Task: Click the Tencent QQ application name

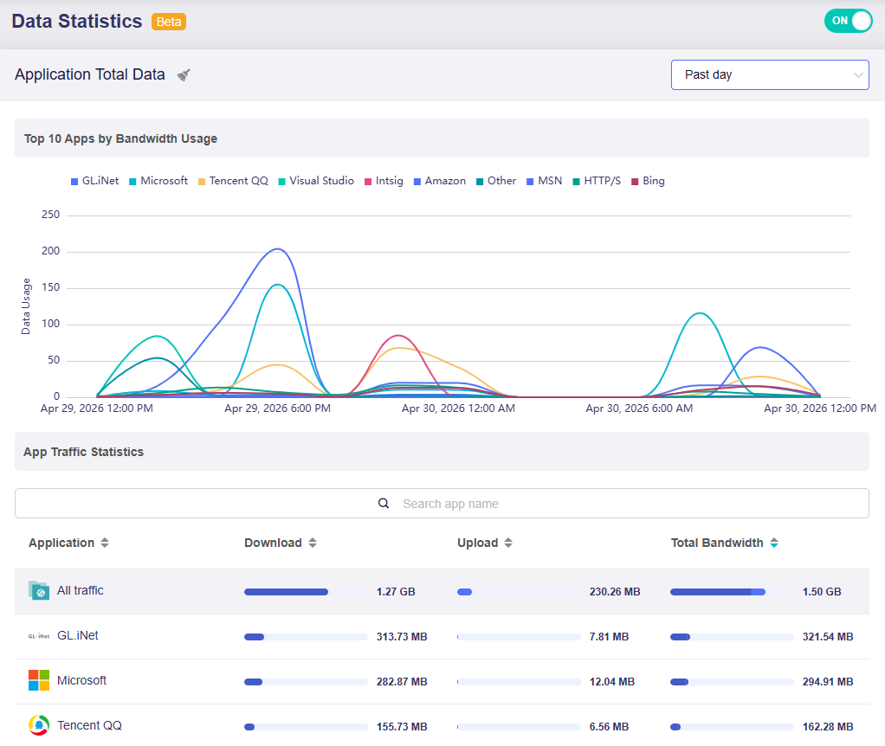Action: tap(90, 726)
